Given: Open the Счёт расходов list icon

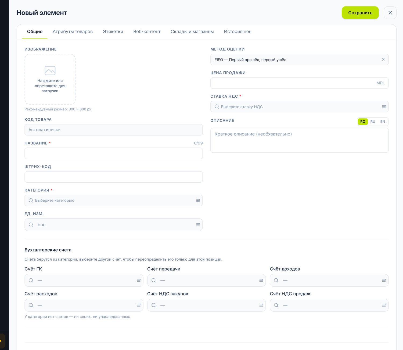Looking at the screenshot, I should coord(139,305).
